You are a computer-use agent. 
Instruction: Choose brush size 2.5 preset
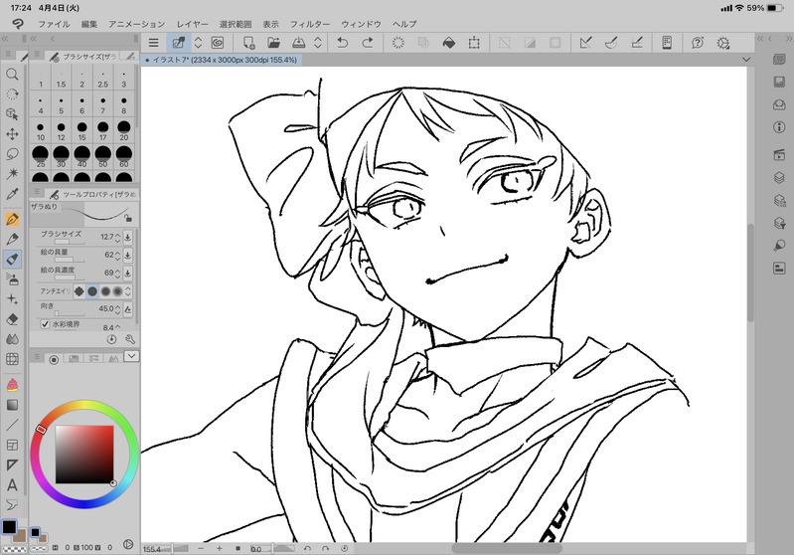(102, 79)
